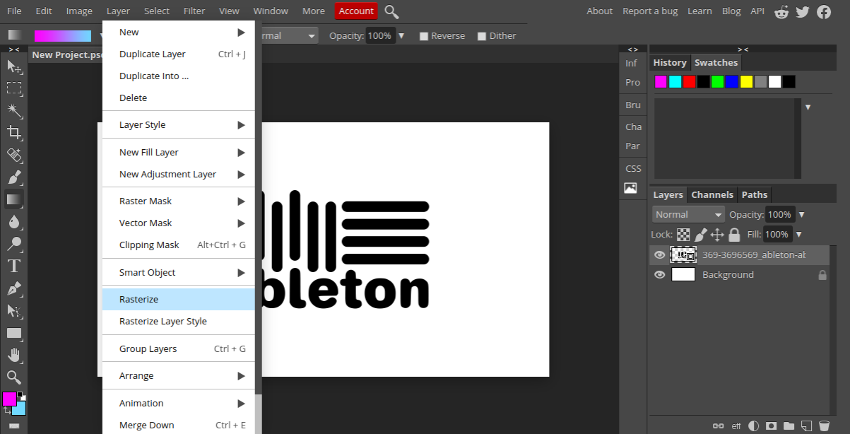The width and height of the screenshot is (850, 434).
Task: Delete layer trash icon
Action: (824, 426)
